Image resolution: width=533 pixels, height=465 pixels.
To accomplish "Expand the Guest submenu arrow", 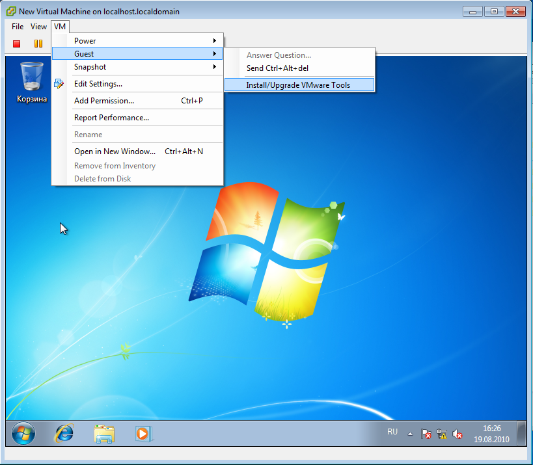I will [x=215, y=54].
